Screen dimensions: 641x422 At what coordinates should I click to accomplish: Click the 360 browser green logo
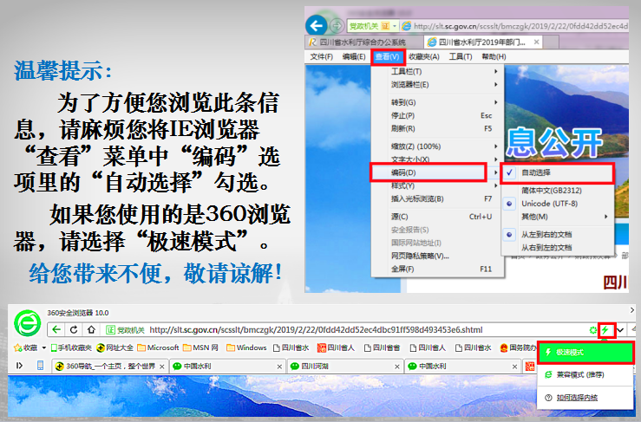tap(28, 323)
